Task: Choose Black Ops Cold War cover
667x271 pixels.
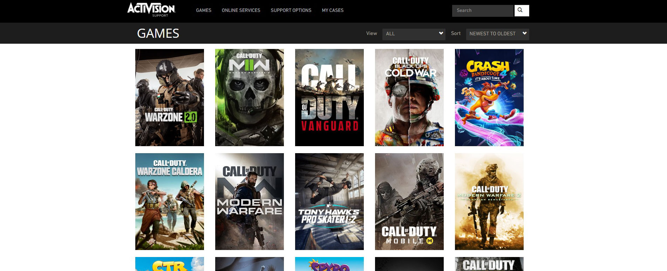Action: point(409,98)
